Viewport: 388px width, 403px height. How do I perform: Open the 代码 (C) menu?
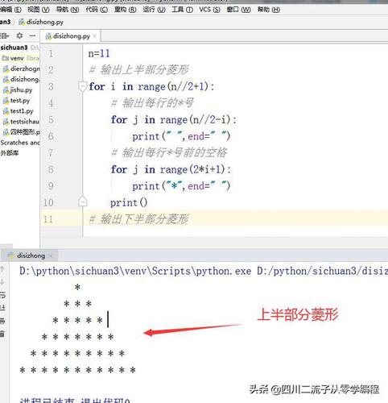click(x=97, y=10)
